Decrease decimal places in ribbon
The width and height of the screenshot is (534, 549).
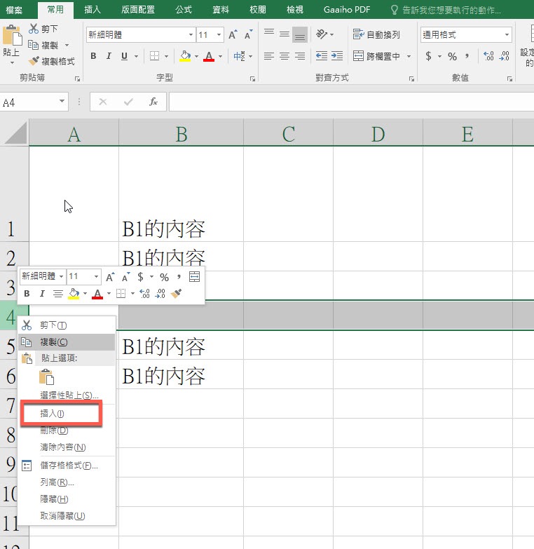(x=504, y=56)
